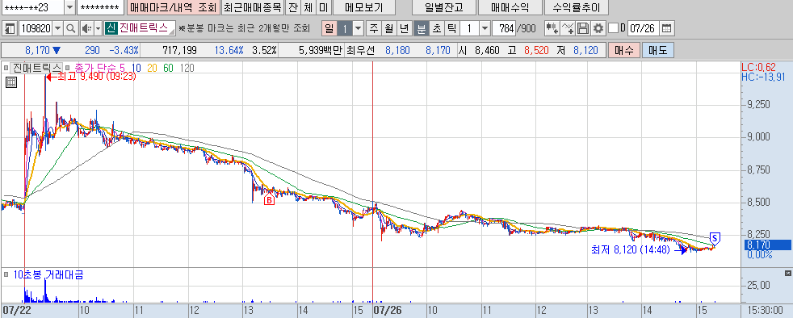793x318 pixels.
Task: Click the 매도 sell button
Action: [x=658, y=51]
